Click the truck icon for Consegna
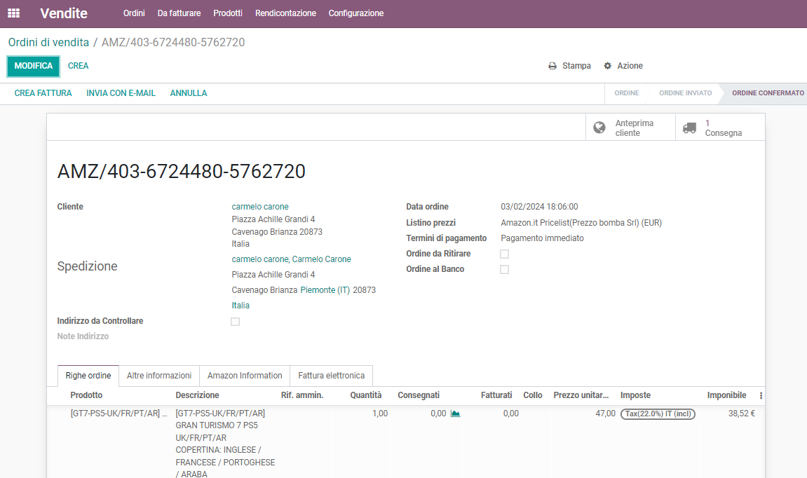Viewport: 807px width, 478px height. [x=689, y=128]
